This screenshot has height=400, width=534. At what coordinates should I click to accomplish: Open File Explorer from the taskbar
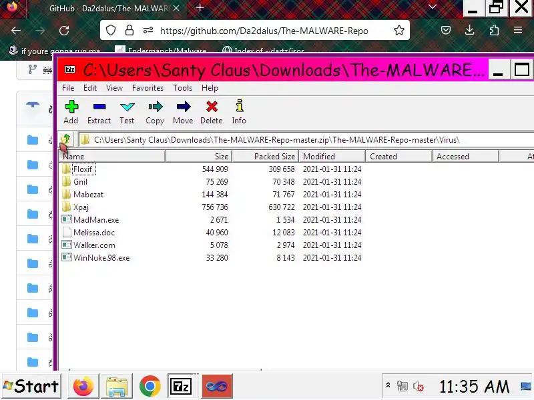click(x=117, y=386)
